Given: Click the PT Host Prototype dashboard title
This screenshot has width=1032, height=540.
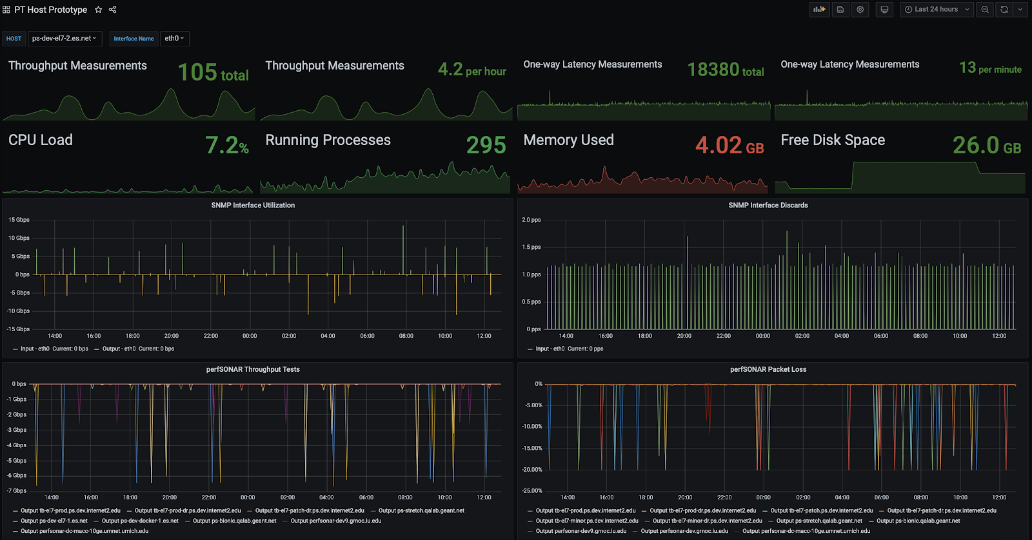Looking at the screenshot, I should click(x=50, y=10).
